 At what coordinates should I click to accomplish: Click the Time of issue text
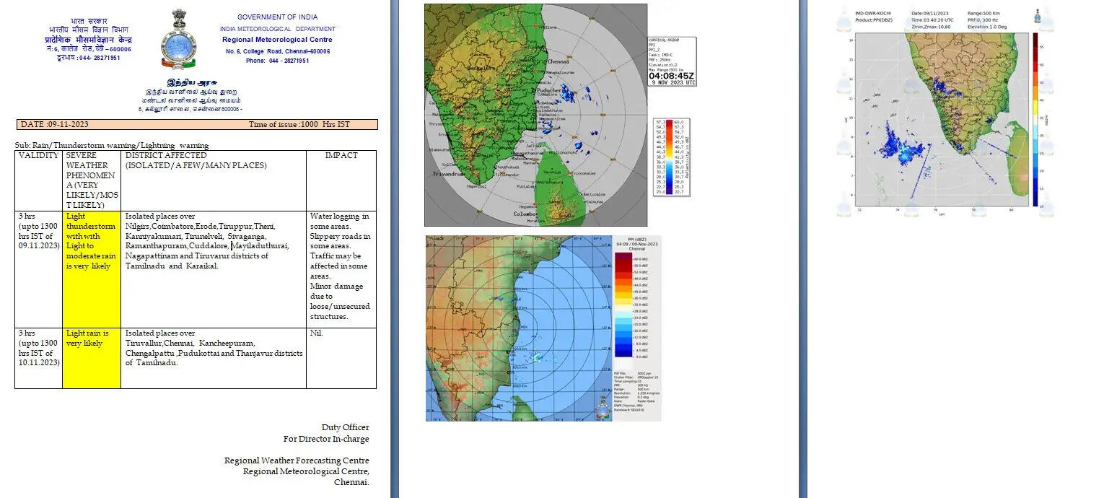tap(299, 124)
